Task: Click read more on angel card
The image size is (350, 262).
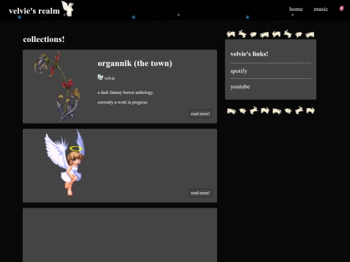Action: 200,193
